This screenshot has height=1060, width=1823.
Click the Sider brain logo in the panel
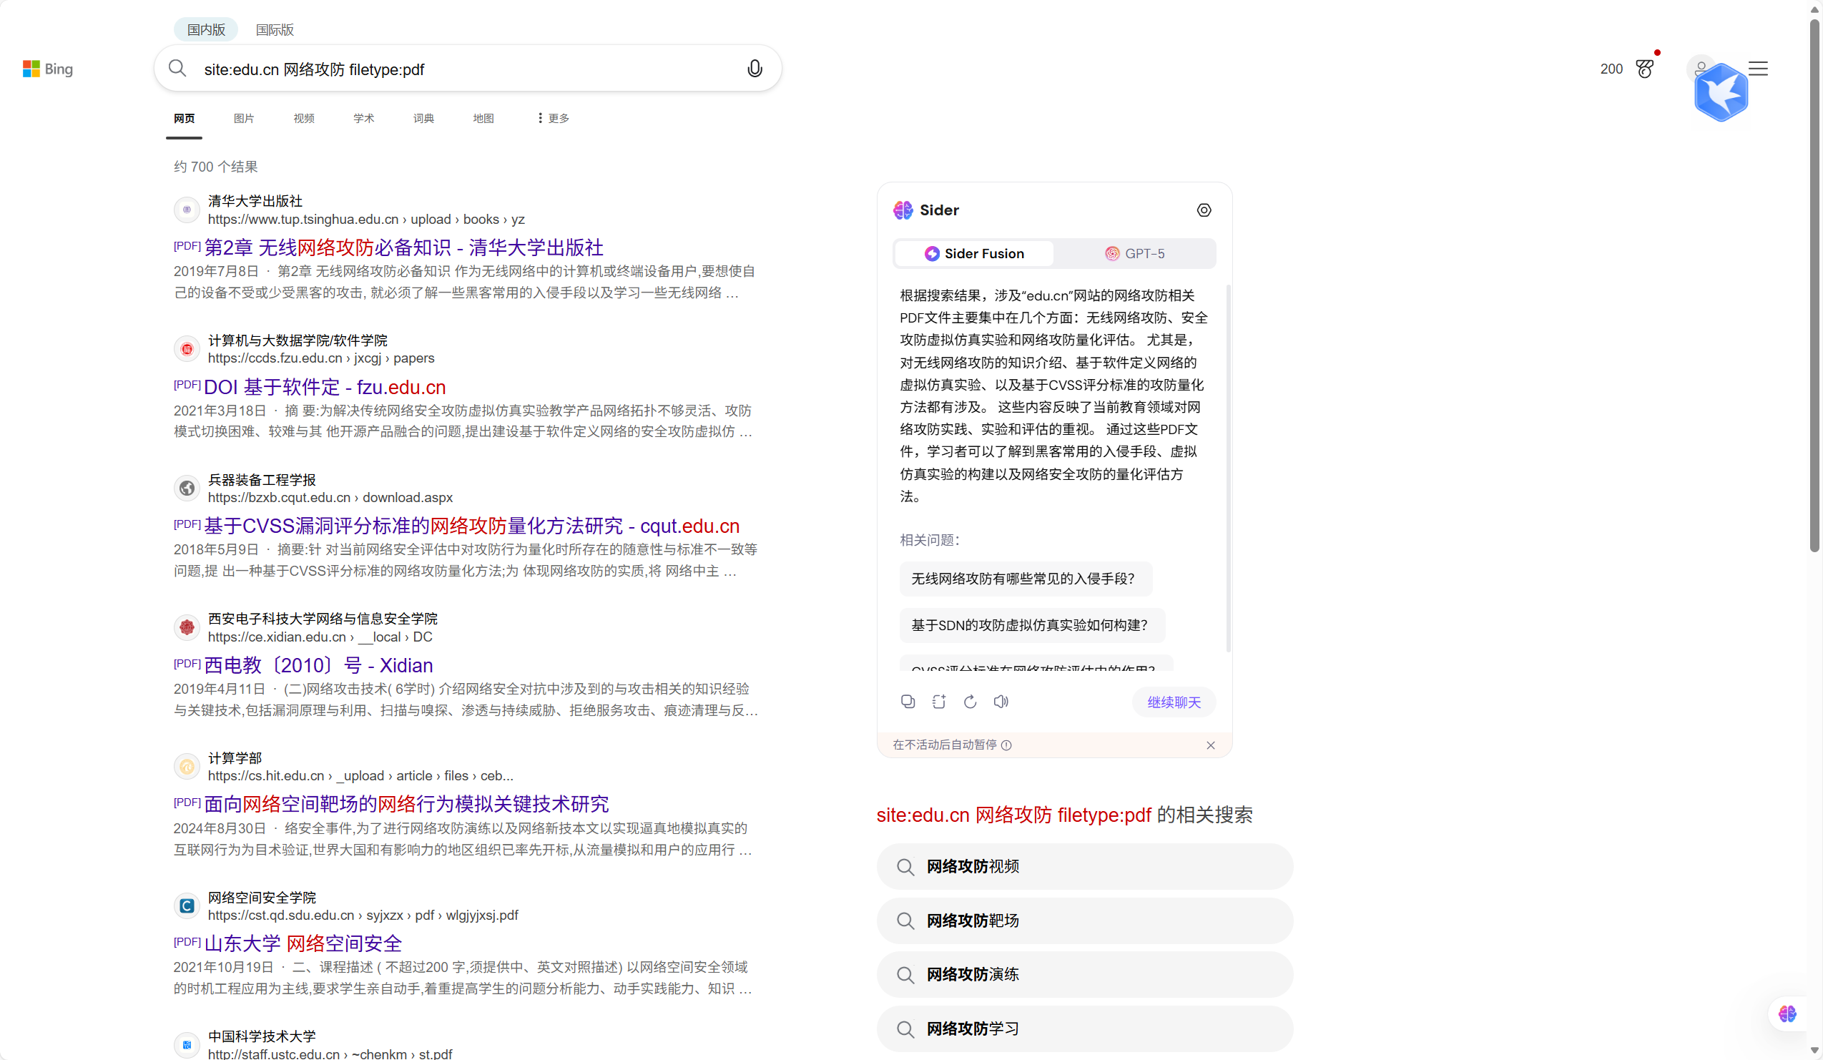(x=902, y=210)
